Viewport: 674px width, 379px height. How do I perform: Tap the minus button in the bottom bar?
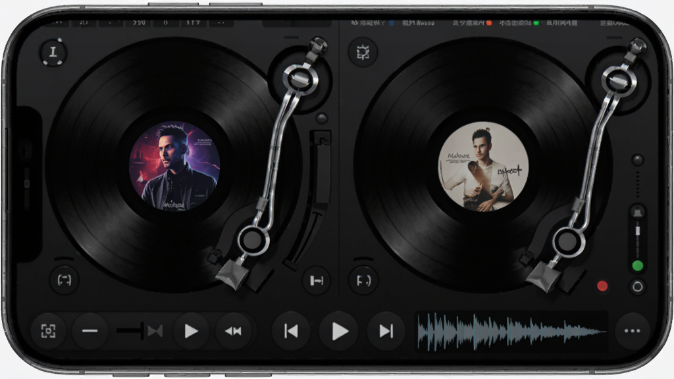click(90, 331)
